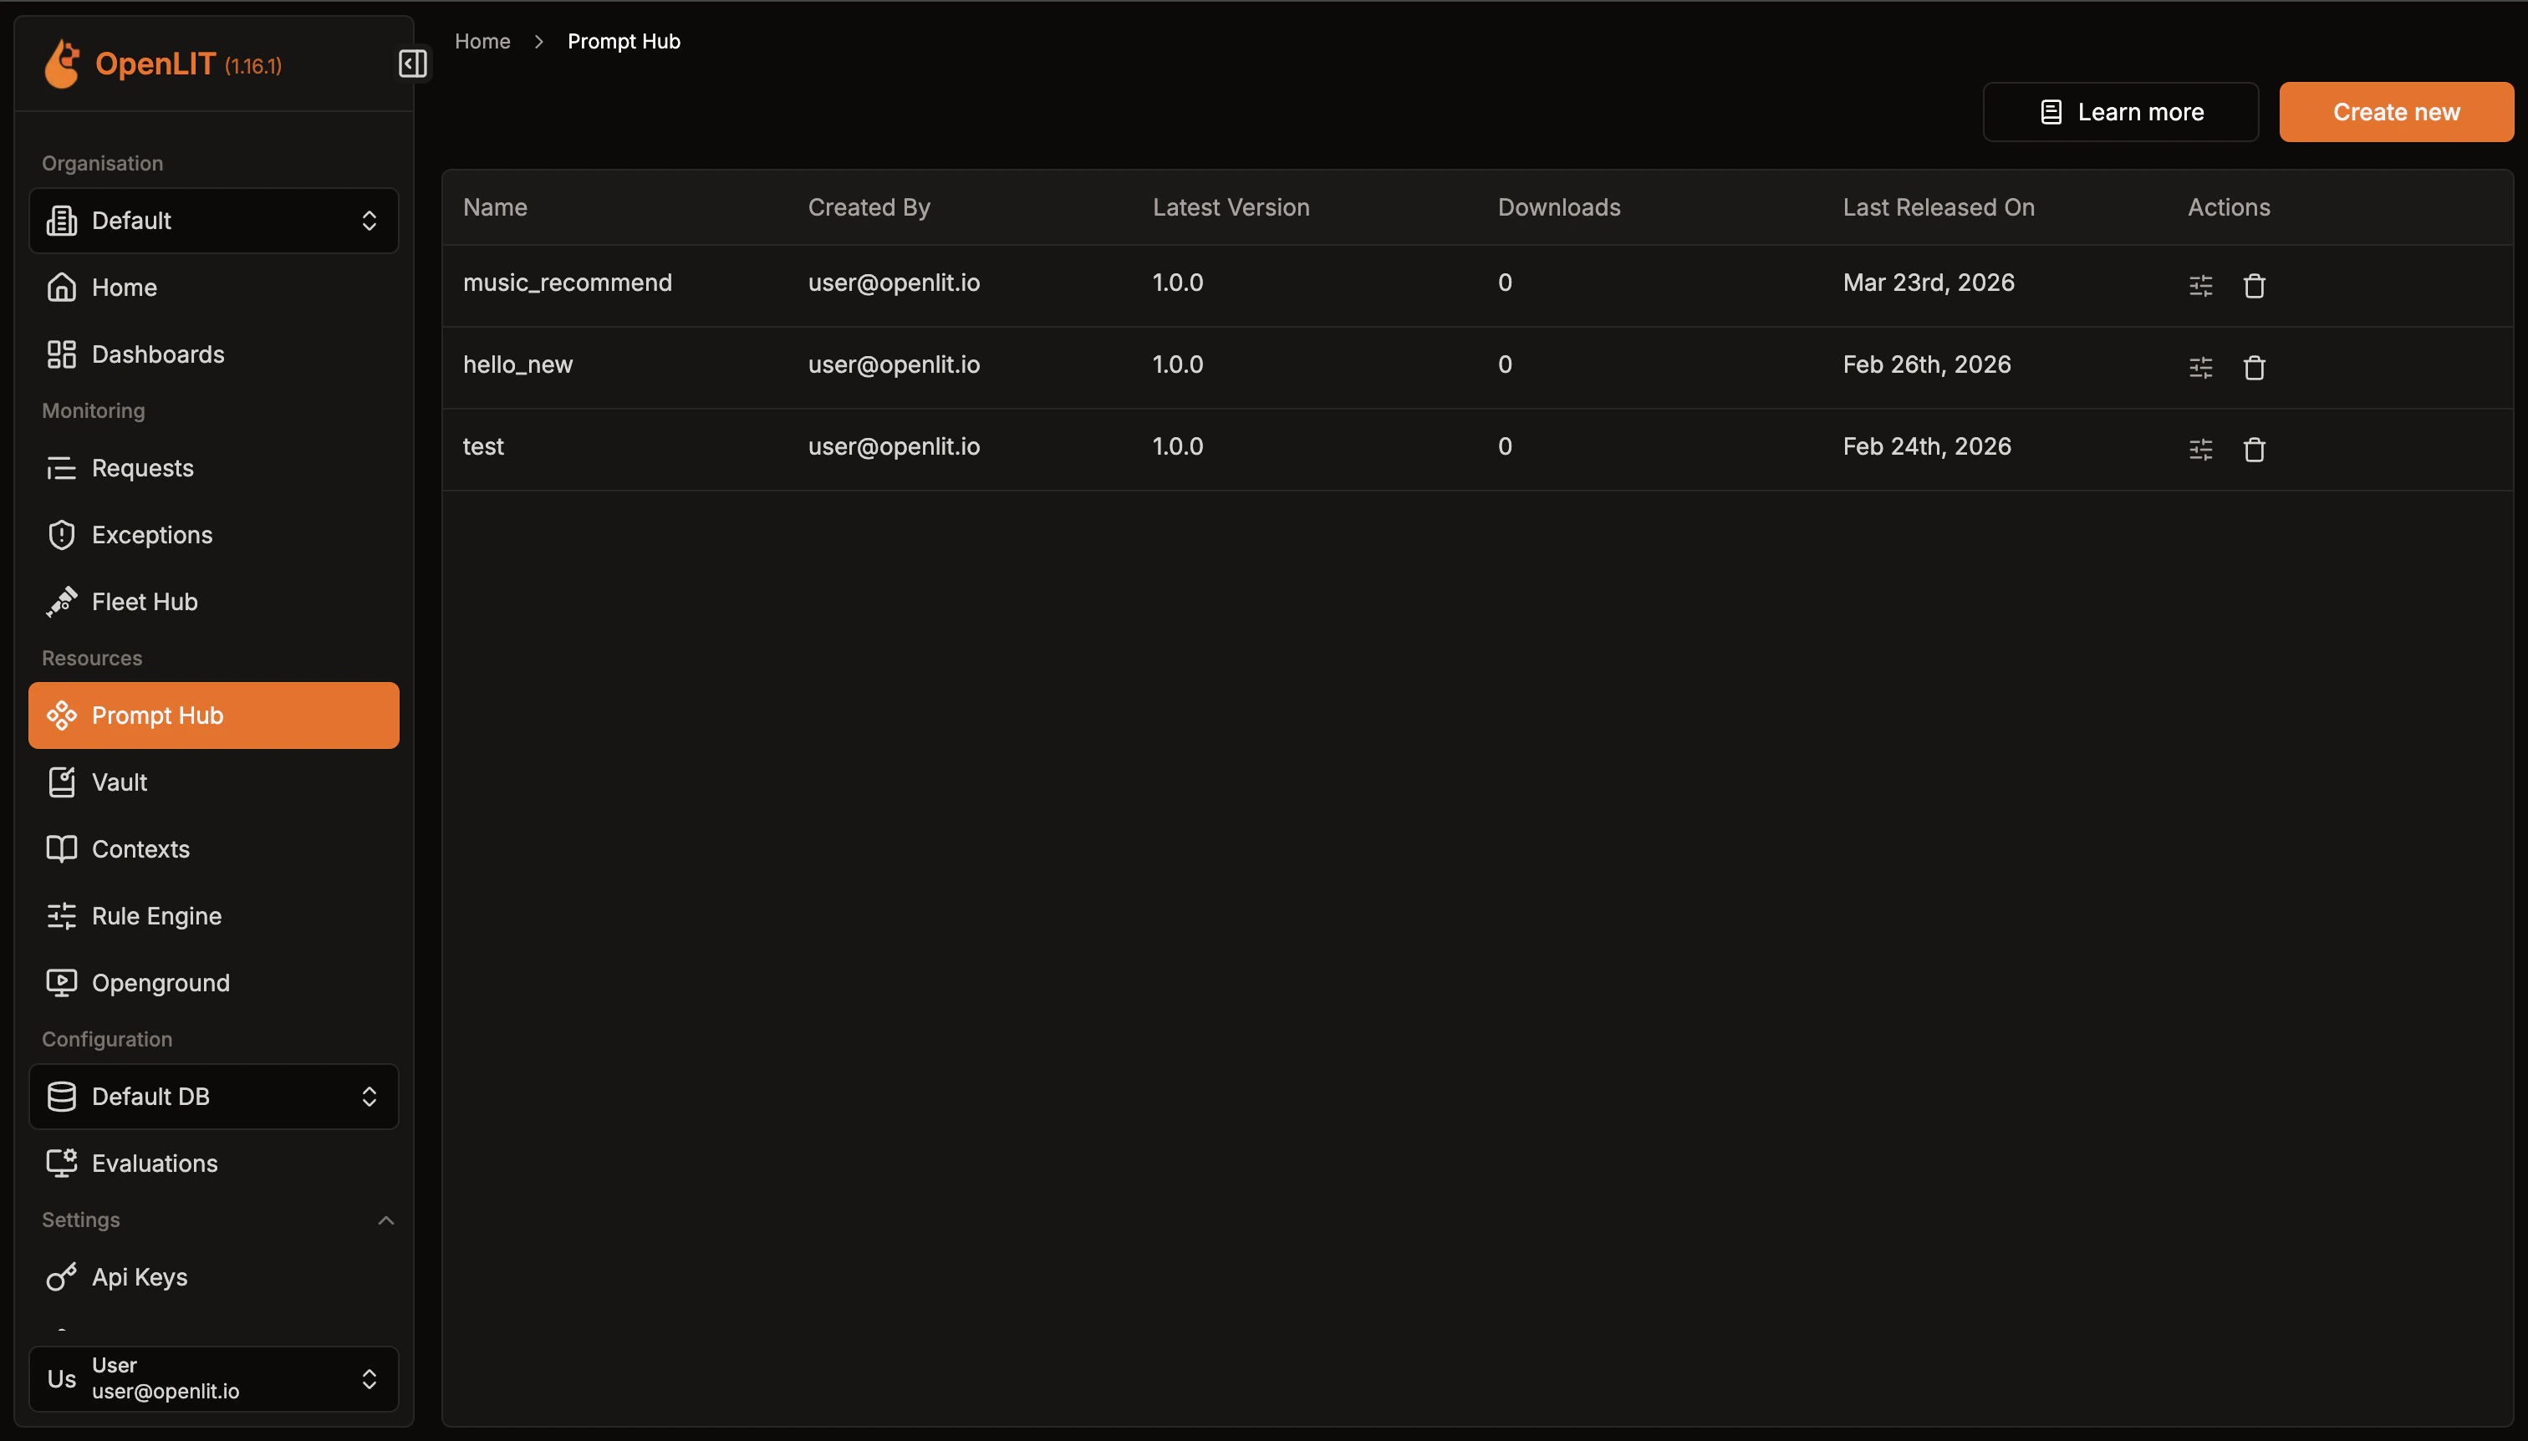Collapse the sidebar with the panel icon
Image resolution: width=2528 pixels, height=1441 pixels.
tap(413, 64)
